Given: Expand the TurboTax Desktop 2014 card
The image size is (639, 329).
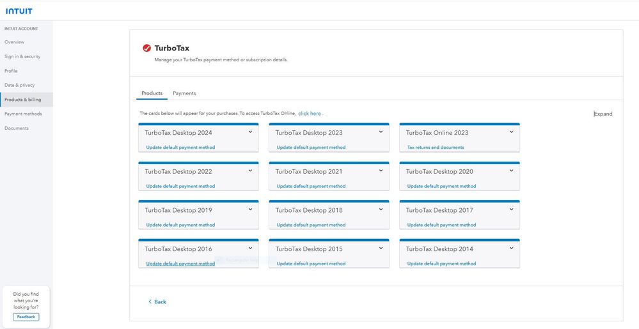Looking at the screenshot, I should pos(511,248).
